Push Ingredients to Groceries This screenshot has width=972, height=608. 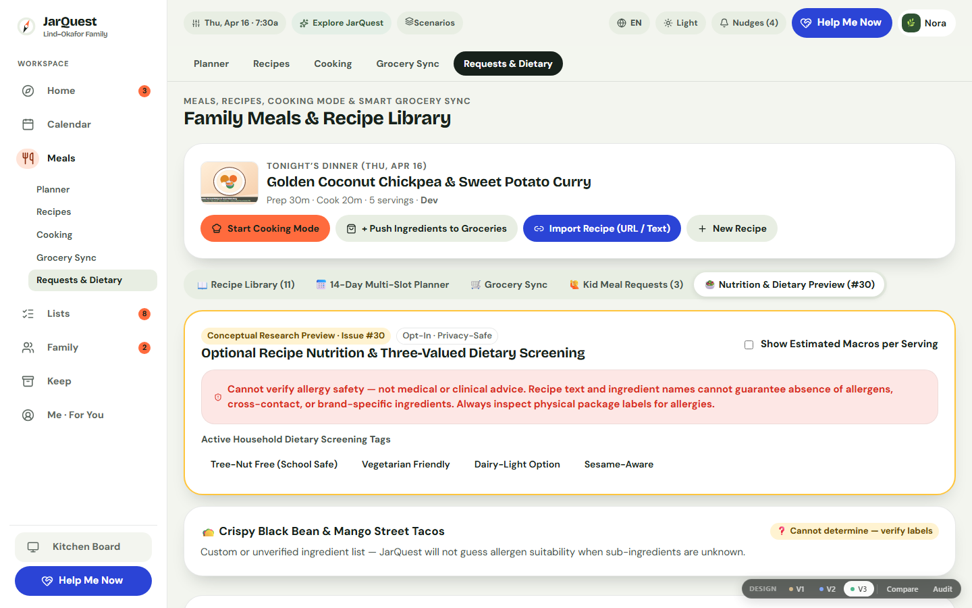tap(427, 228)
